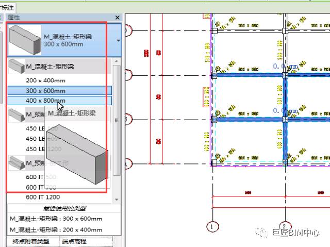Open the 标注 tab

(8, 8)
